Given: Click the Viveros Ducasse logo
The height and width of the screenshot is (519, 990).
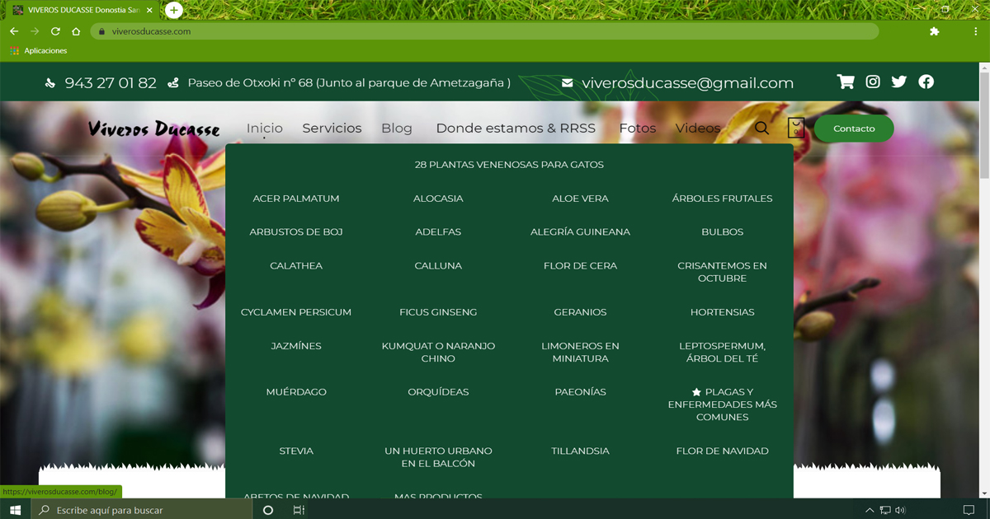Looking at the screenshot, I should [153, 129].
